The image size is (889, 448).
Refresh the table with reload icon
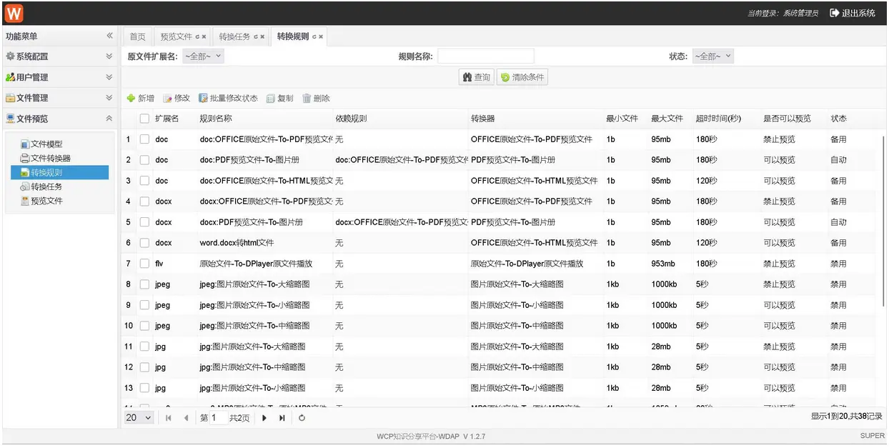pos(302,418)
